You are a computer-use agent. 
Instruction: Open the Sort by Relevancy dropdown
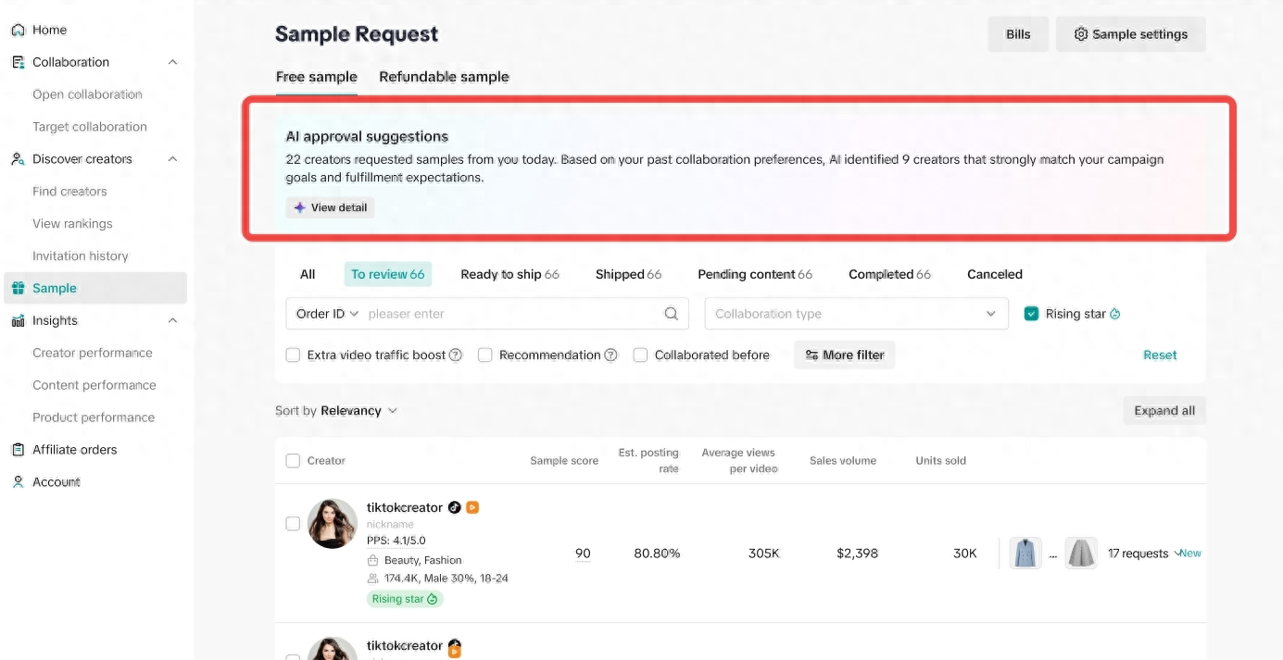point(359,411)
